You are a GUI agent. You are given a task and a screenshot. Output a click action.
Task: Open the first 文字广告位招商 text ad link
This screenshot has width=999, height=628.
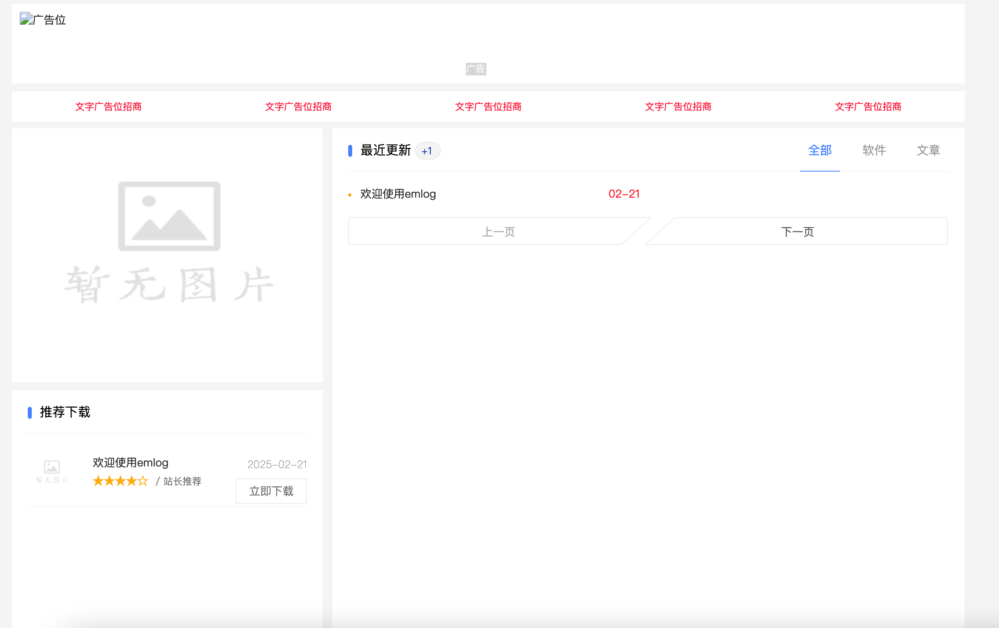pyautogui.click(x=108, y=107)
